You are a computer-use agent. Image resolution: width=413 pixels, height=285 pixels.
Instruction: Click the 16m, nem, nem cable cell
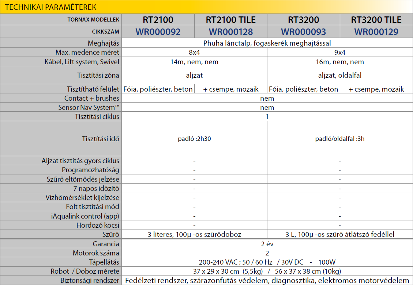340,62
